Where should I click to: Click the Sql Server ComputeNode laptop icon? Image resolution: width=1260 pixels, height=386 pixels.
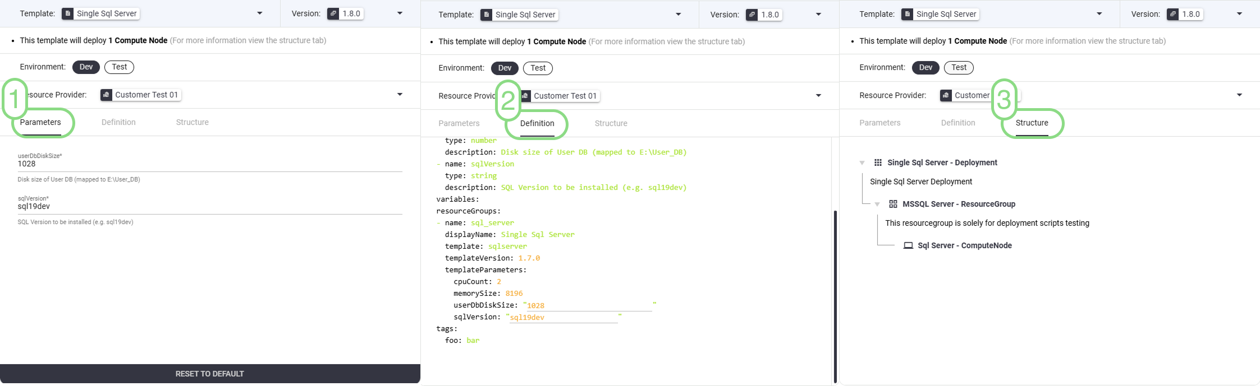908,245
